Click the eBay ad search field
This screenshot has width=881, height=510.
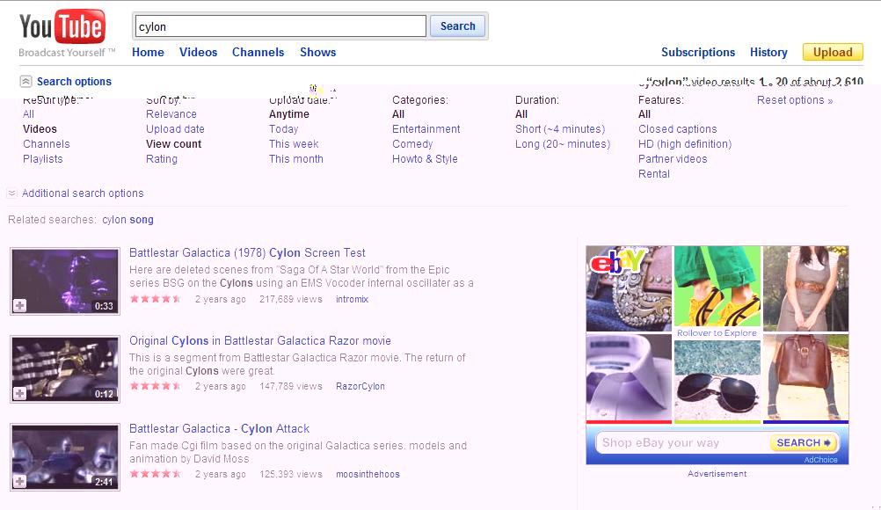(x=682, y=442)
